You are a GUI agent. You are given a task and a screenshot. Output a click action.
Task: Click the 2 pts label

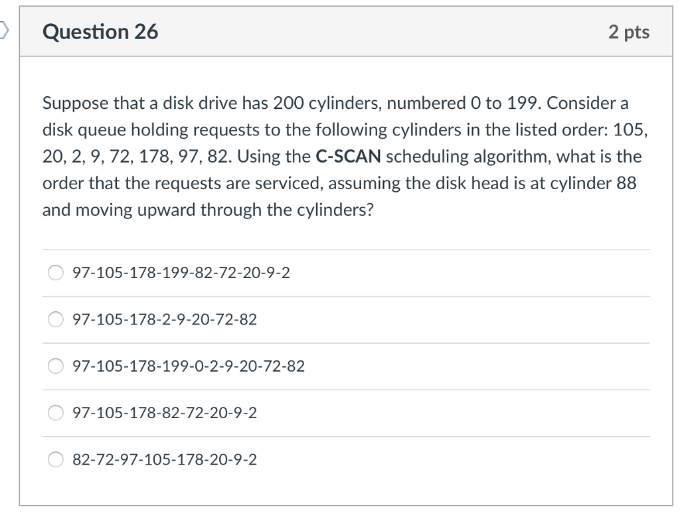(629, 32)
